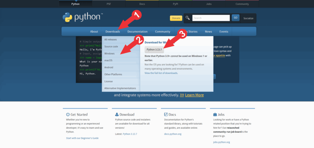The image size is (314, 148).
Task: Open the 'View the full list of downloads' link
Action: [161, 73]
